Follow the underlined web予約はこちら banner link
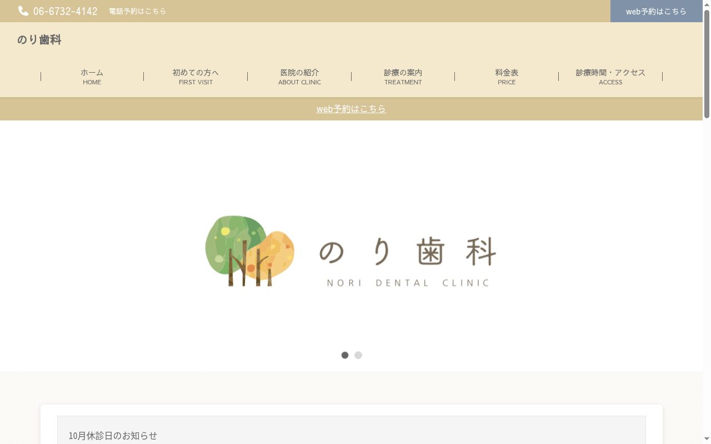This screenshot has height=444, width=711. [x=351, y=109]
